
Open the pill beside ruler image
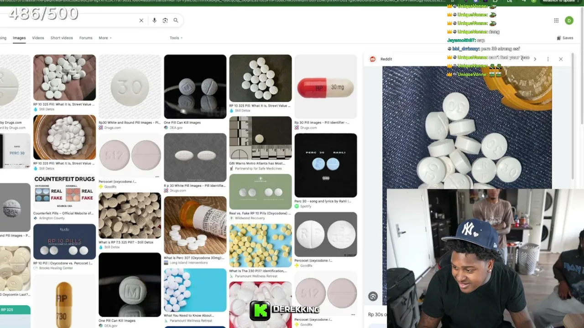(x=261, y=138)
